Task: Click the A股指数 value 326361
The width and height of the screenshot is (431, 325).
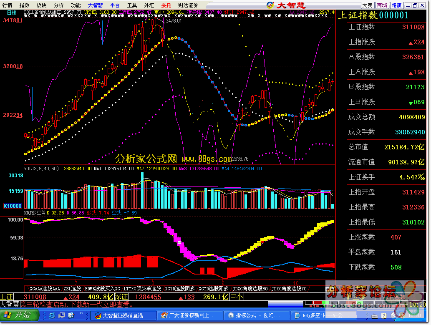Action: tap(413, 57)
